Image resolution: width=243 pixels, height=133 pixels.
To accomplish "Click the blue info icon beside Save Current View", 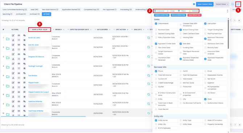I will 194,4.
